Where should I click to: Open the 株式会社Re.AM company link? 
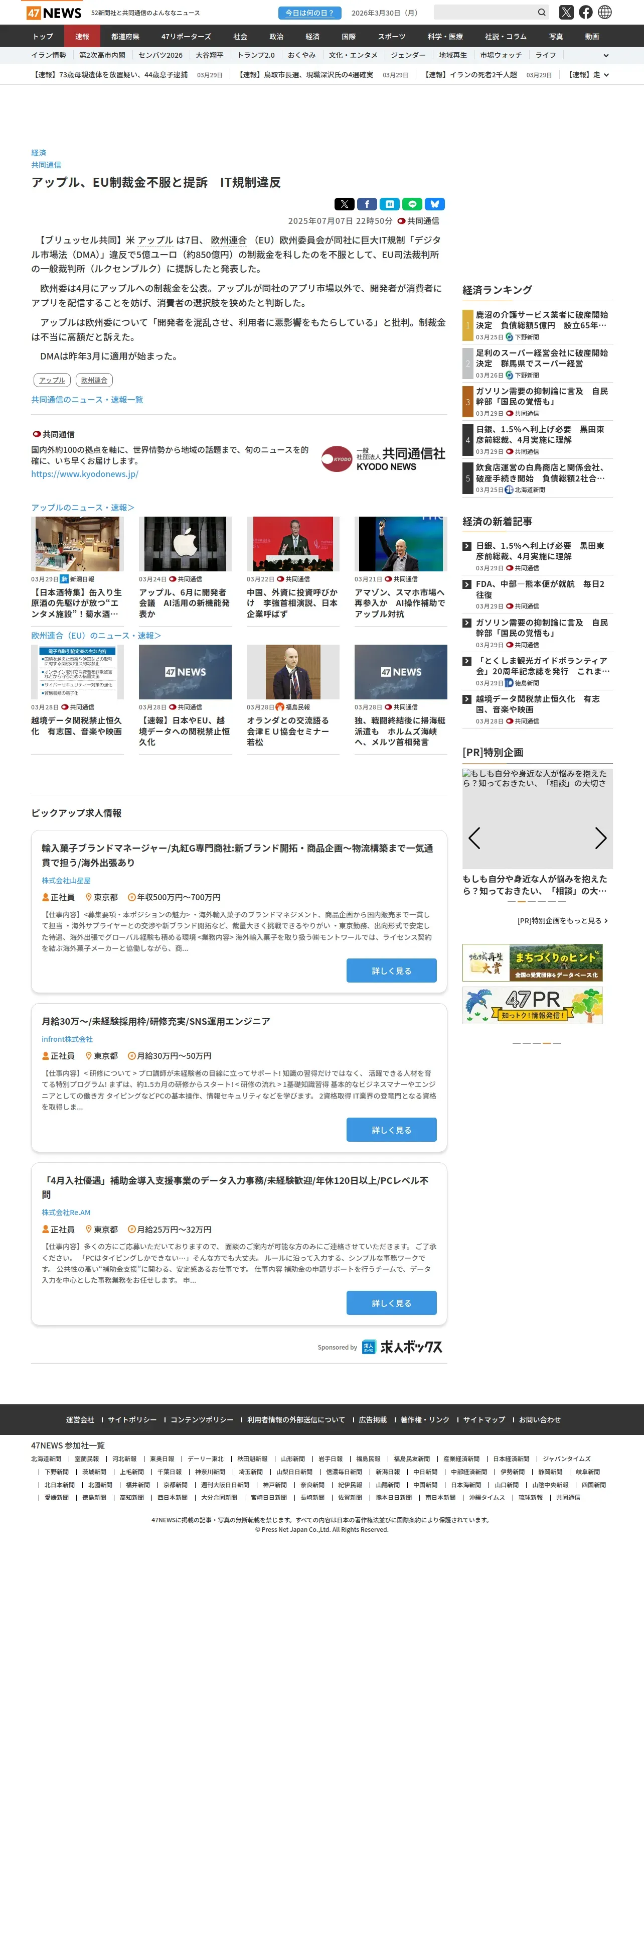tap(66, 1213)
